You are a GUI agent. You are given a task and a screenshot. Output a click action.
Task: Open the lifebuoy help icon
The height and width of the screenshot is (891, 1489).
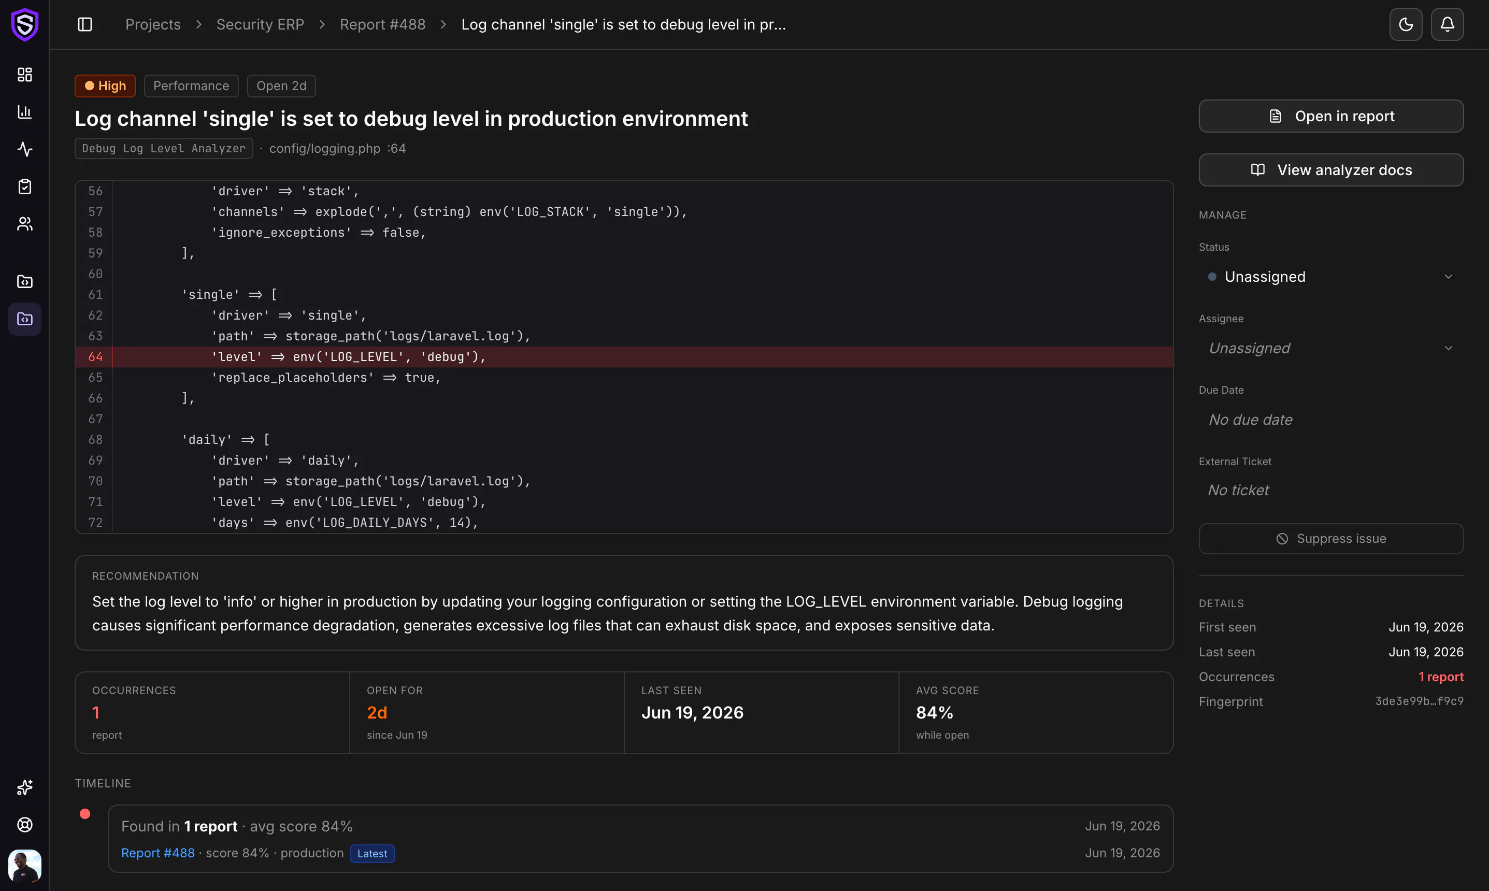coord(25,824)
